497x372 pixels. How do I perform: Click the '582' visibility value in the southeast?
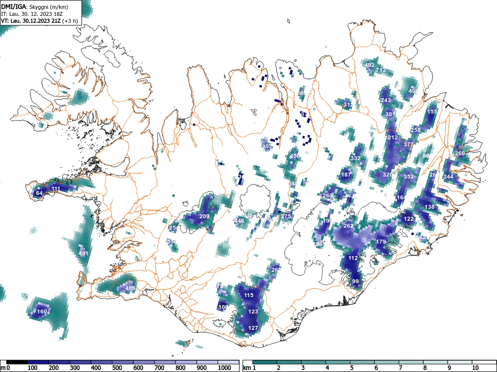click(x=421, y=237)
